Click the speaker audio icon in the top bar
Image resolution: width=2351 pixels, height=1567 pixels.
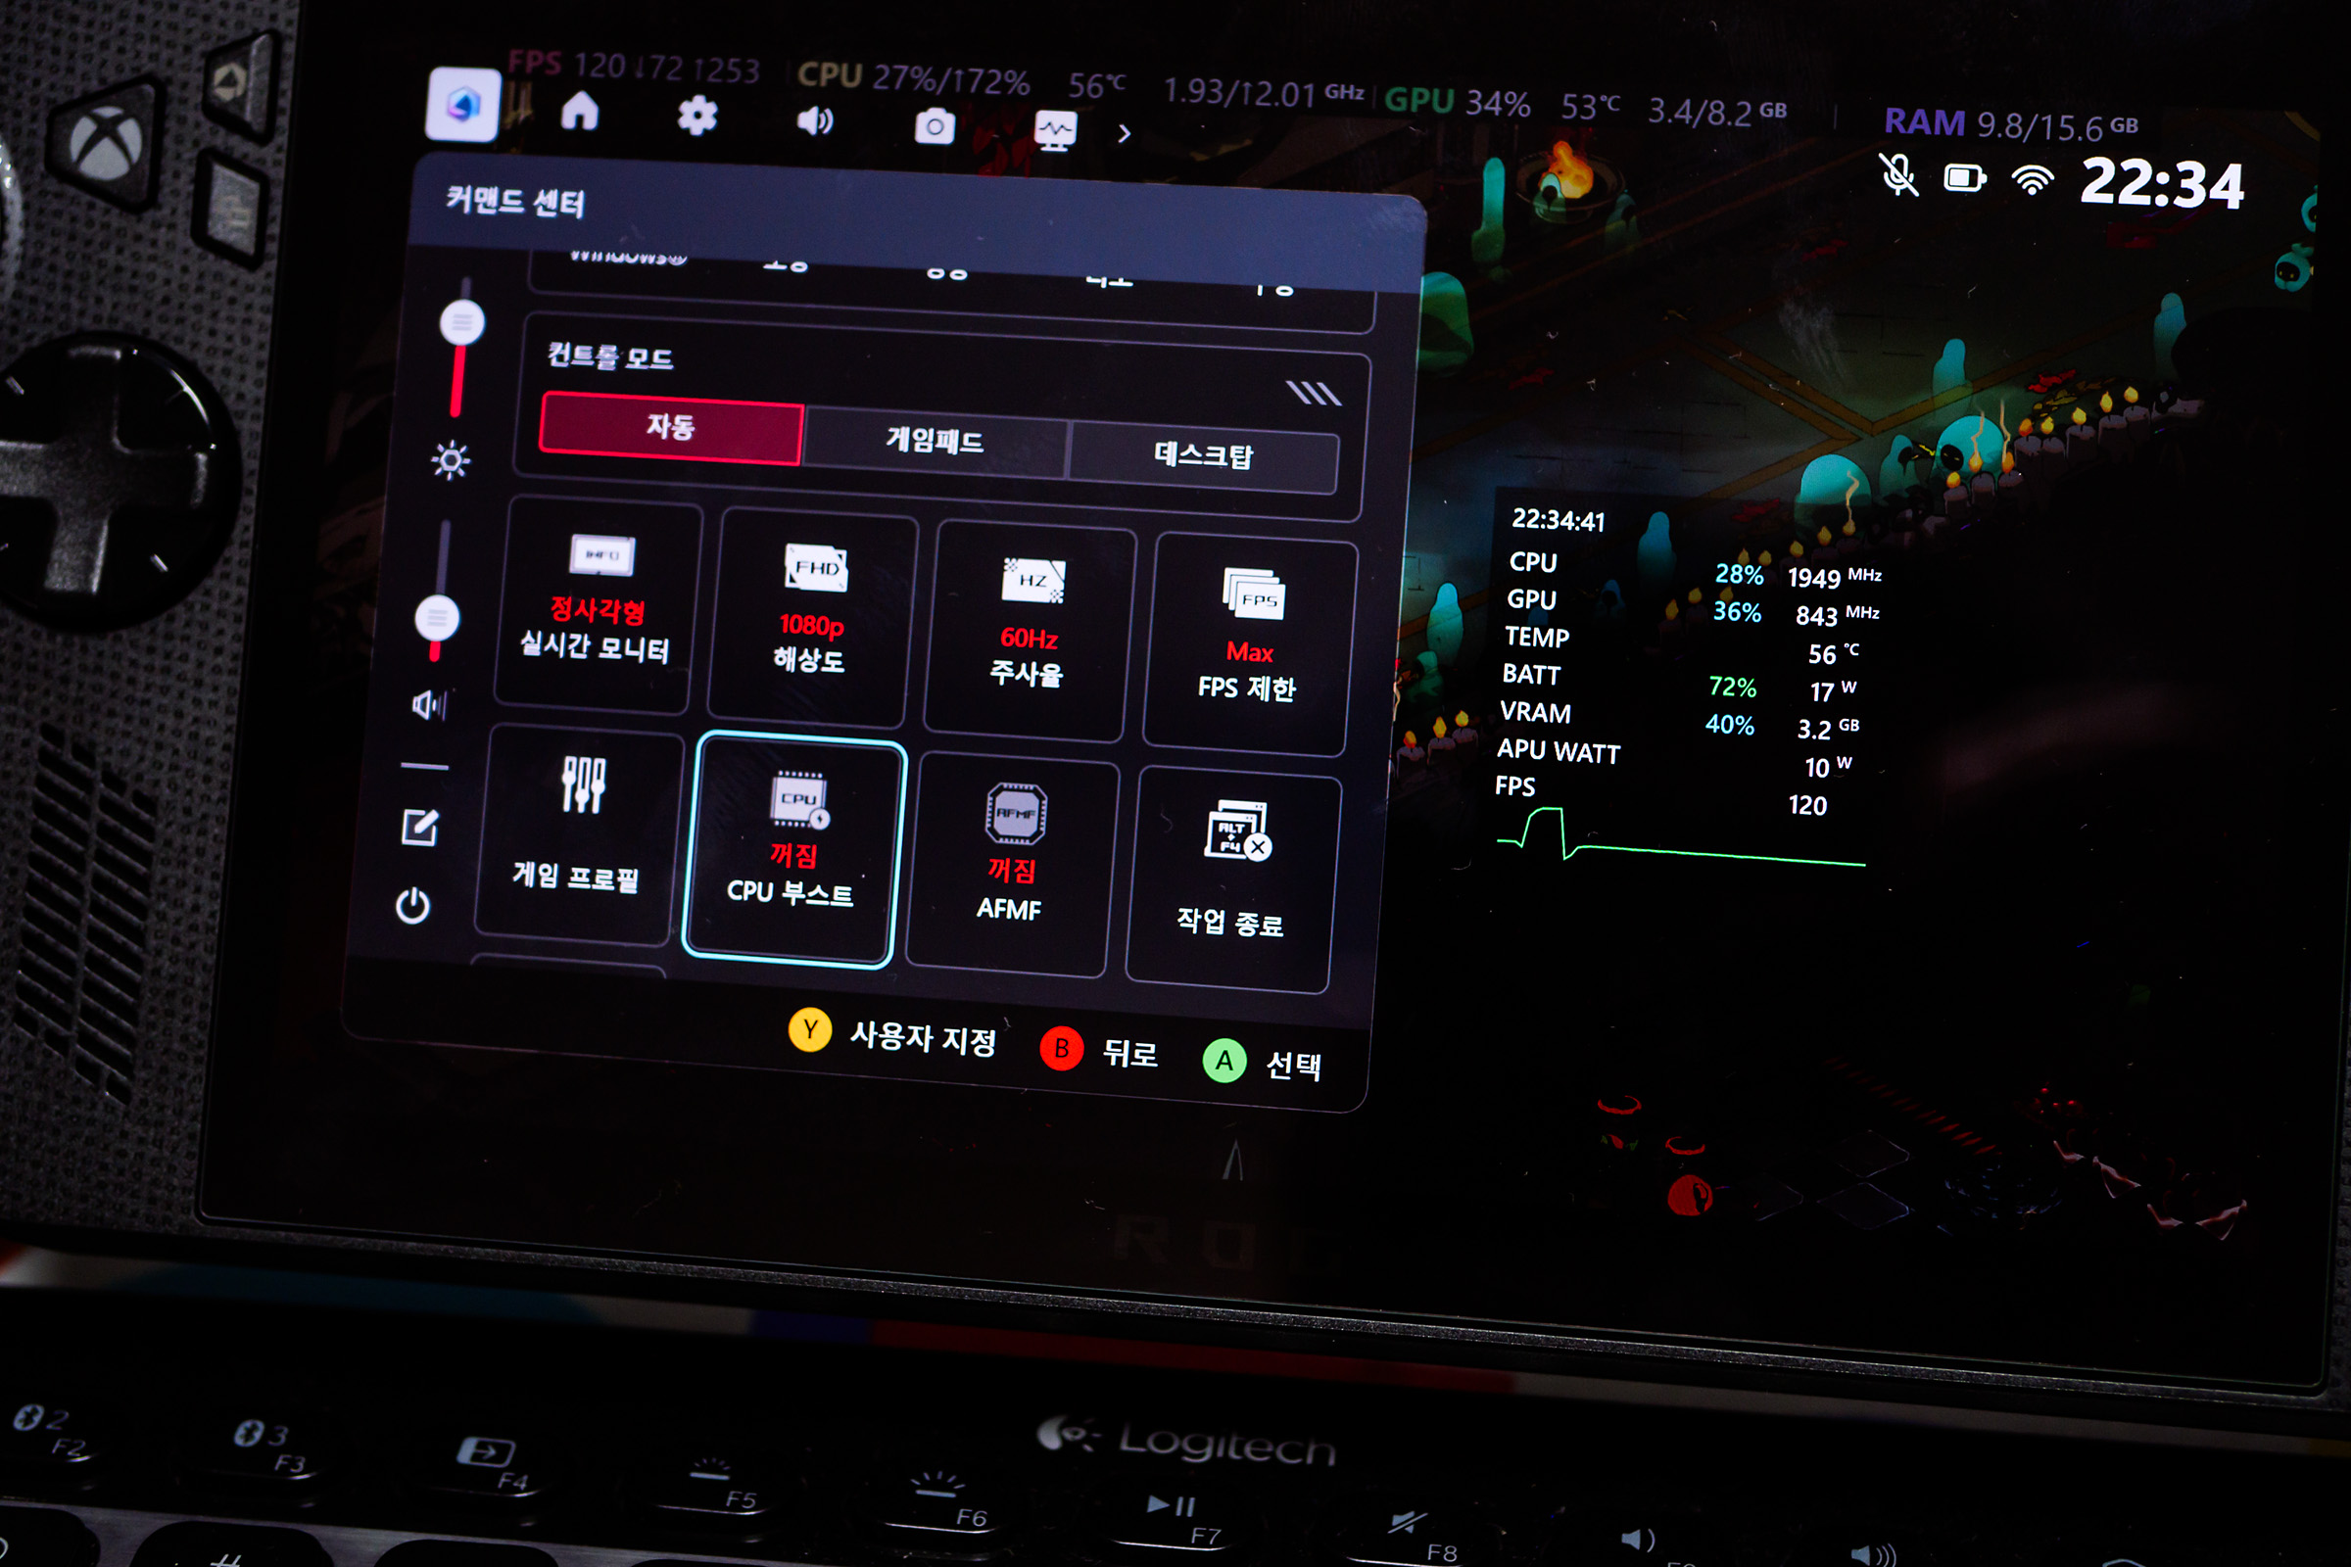click(815, 121)
